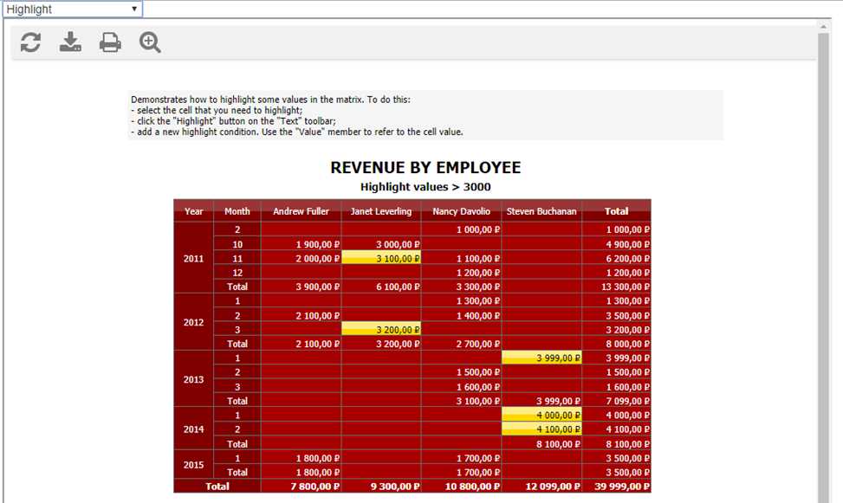Click the bottom Total row label
Image resolution: width=843 pixels, height=503 pixels.
pyautogui.click(x=217, y=486)
